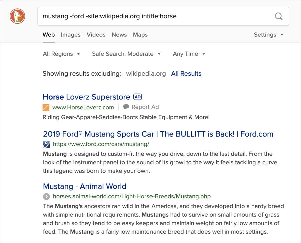Click the ford.com/cars/mustang URL
The height and width of the screenshot is (243, 301).
click(x=101, y=144)
